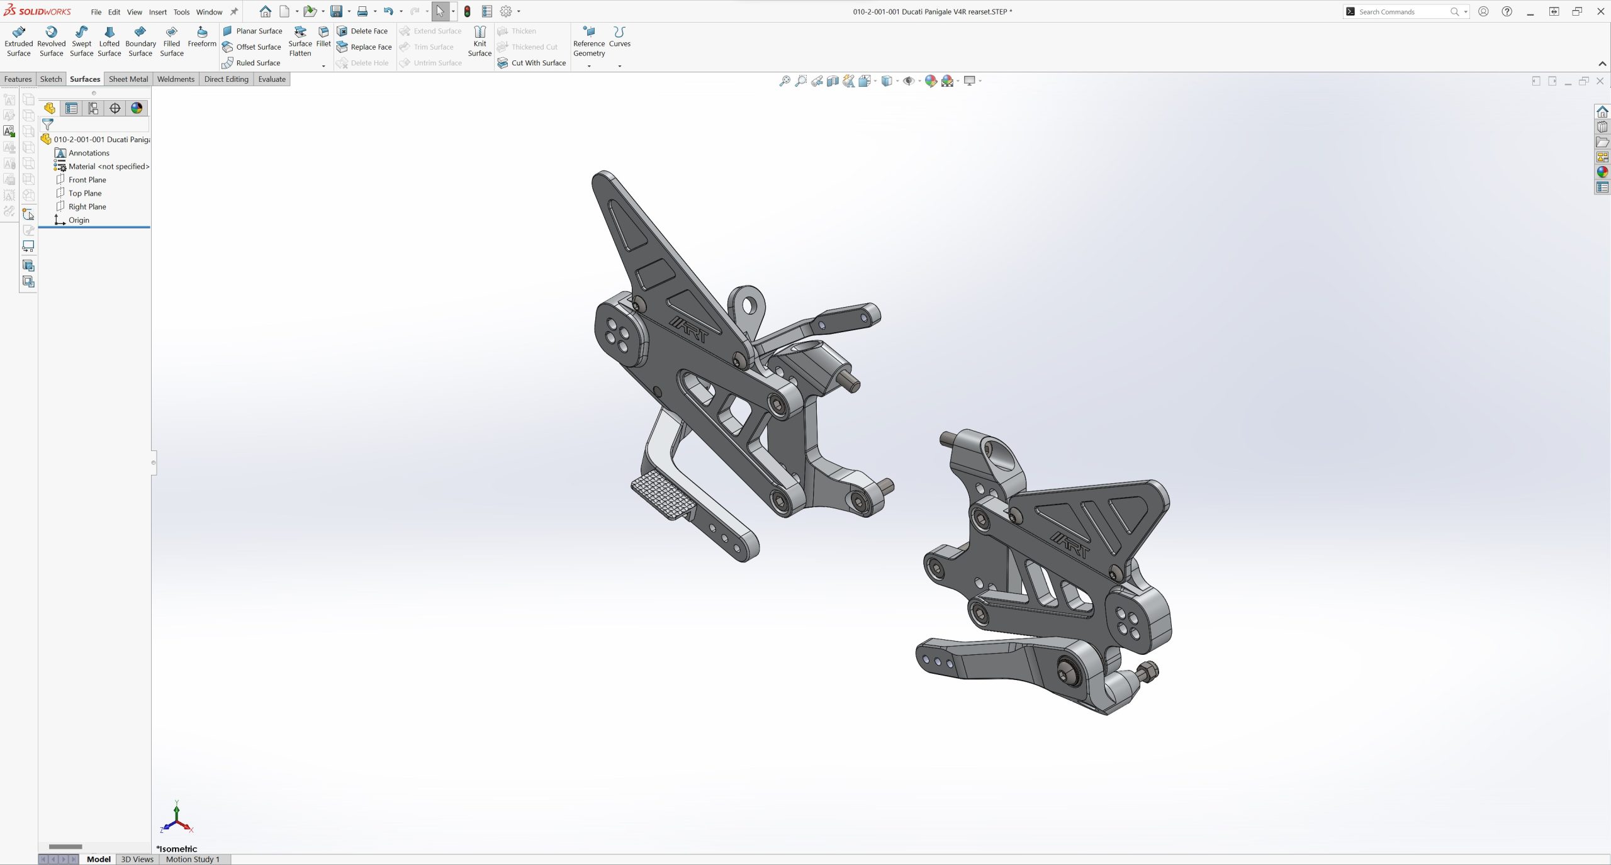
Task: Open the PropertyManager panel tab
Action: pos(71,108)
